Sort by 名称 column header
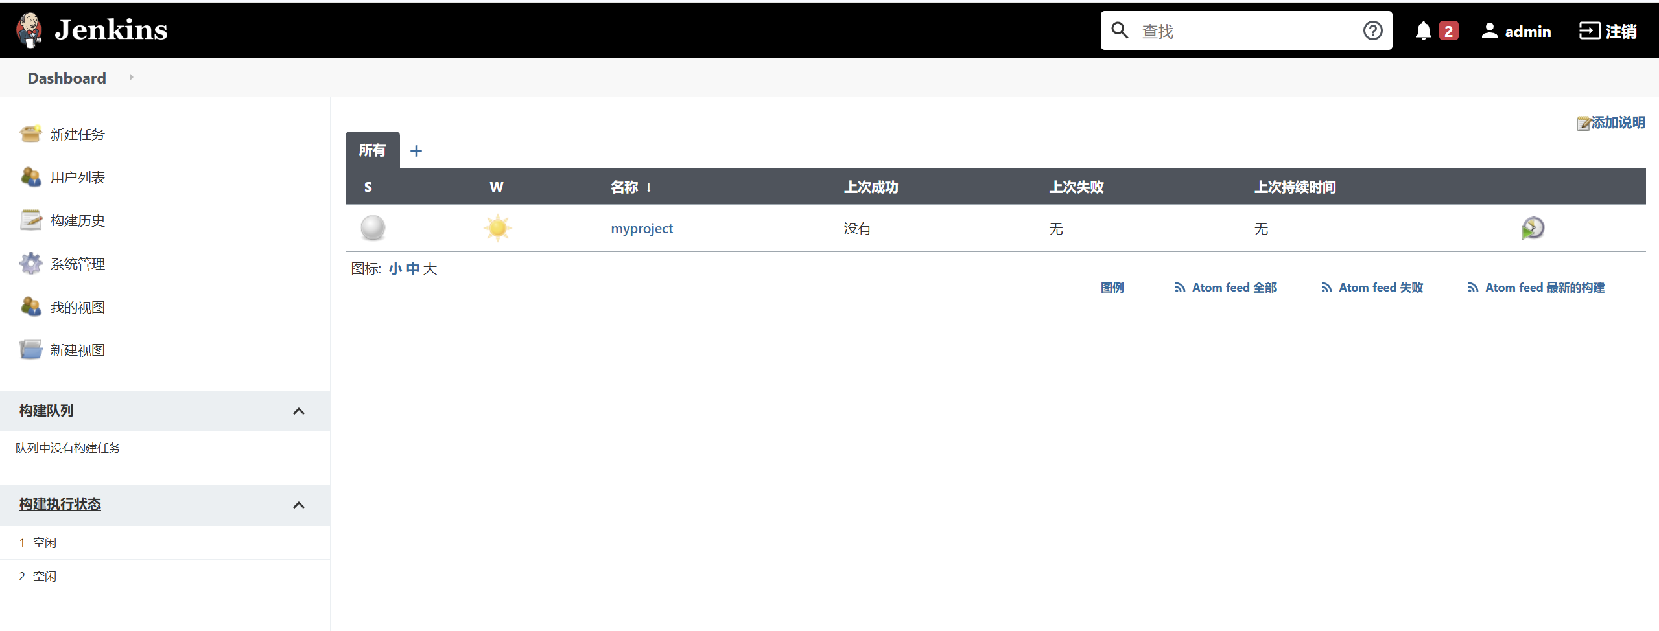Screen dimensions: 1659x631 pos(624,187)
